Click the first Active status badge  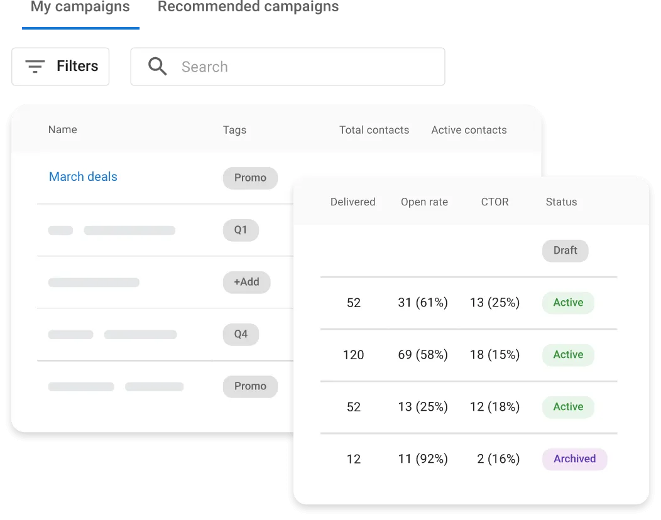coord(568,303)
